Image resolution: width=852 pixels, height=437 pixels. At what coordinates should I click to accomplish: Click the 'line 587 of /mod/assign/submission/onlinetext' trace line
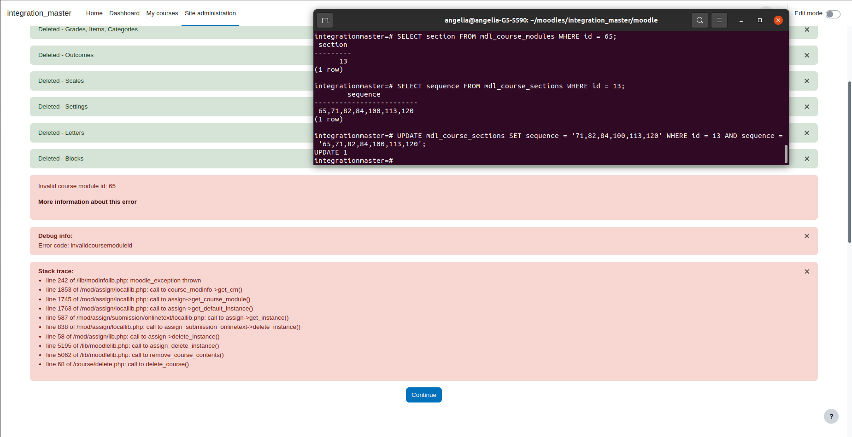[x=167, y=318]
